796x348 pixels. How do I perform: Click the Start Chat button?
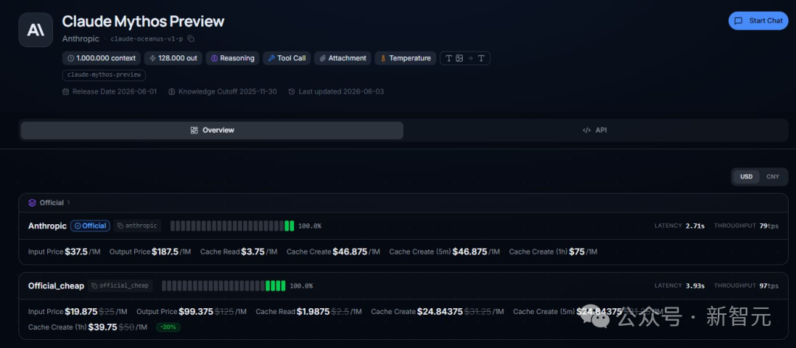click(758, 21)
